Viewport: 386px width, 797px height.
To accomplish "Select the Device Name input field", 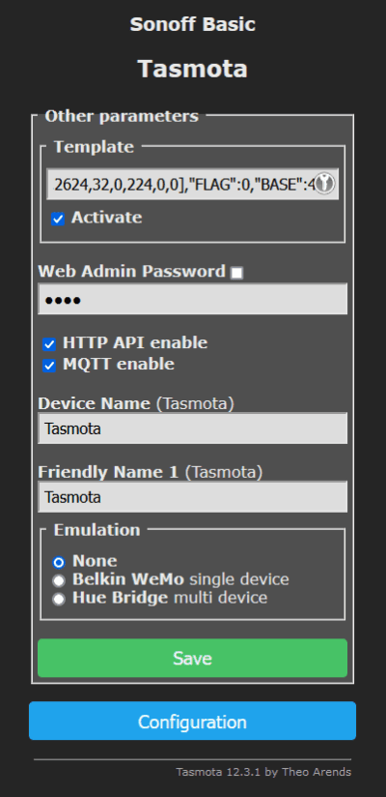I will coord(192,428).
